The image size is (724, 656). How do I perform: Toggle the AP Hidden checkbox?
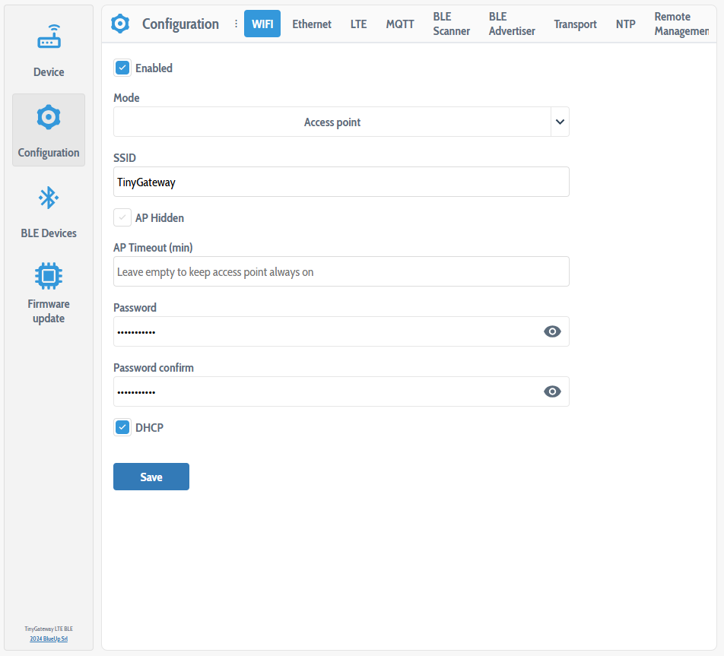point(122,217)
